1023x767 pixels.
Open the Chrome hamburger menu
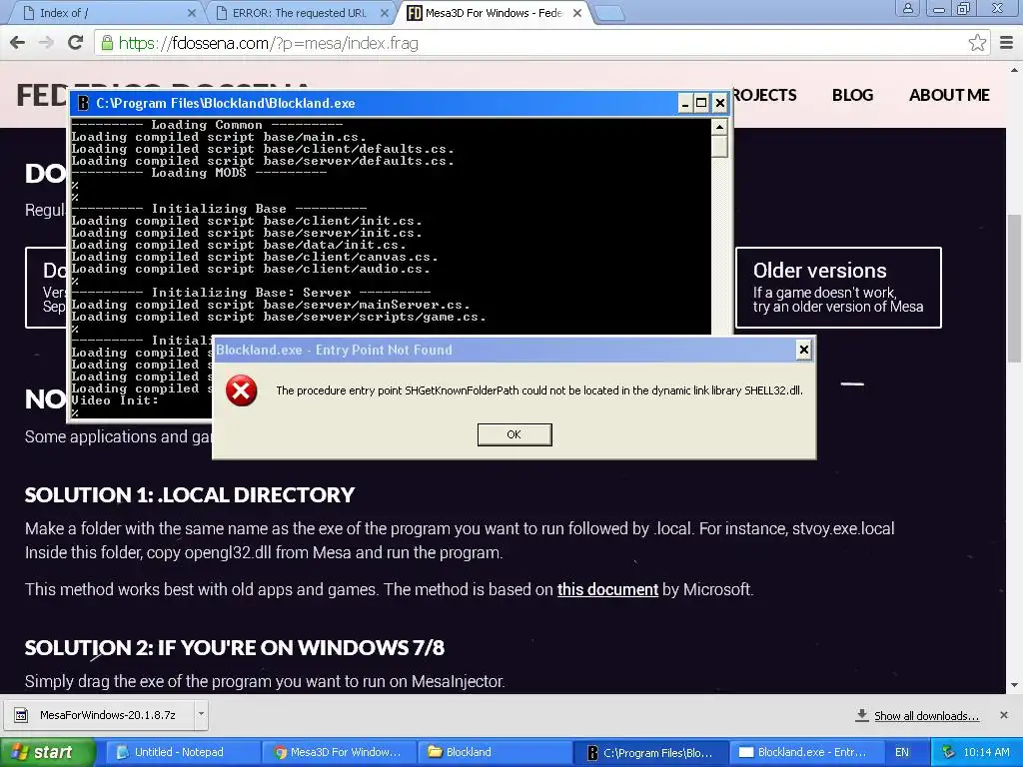pyautogui.click(x=1006, y=43)
